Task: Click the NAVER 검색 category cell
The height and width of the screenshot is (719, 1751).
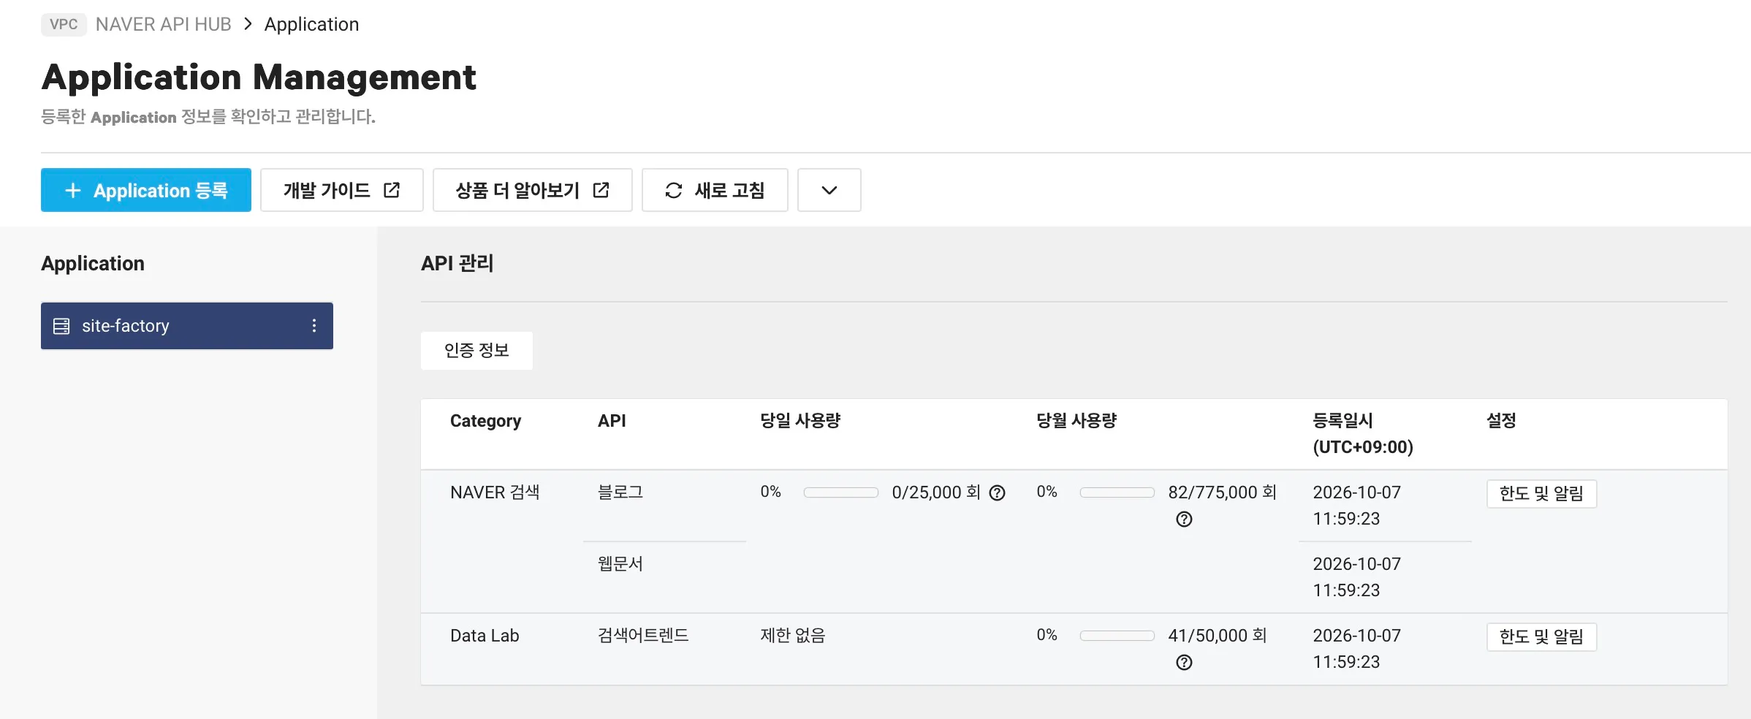Action: pyautogui.click(x=495, y=492)
